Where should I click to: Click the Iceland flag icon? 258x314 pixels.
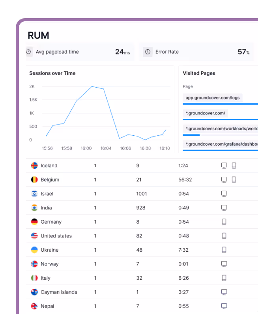pos(34,166)
